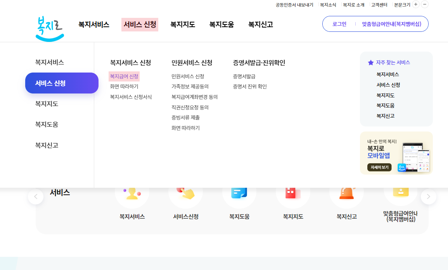Screen dimensions: 448x270
Task: Increase text size with the + icon
Action: [415, 5]
